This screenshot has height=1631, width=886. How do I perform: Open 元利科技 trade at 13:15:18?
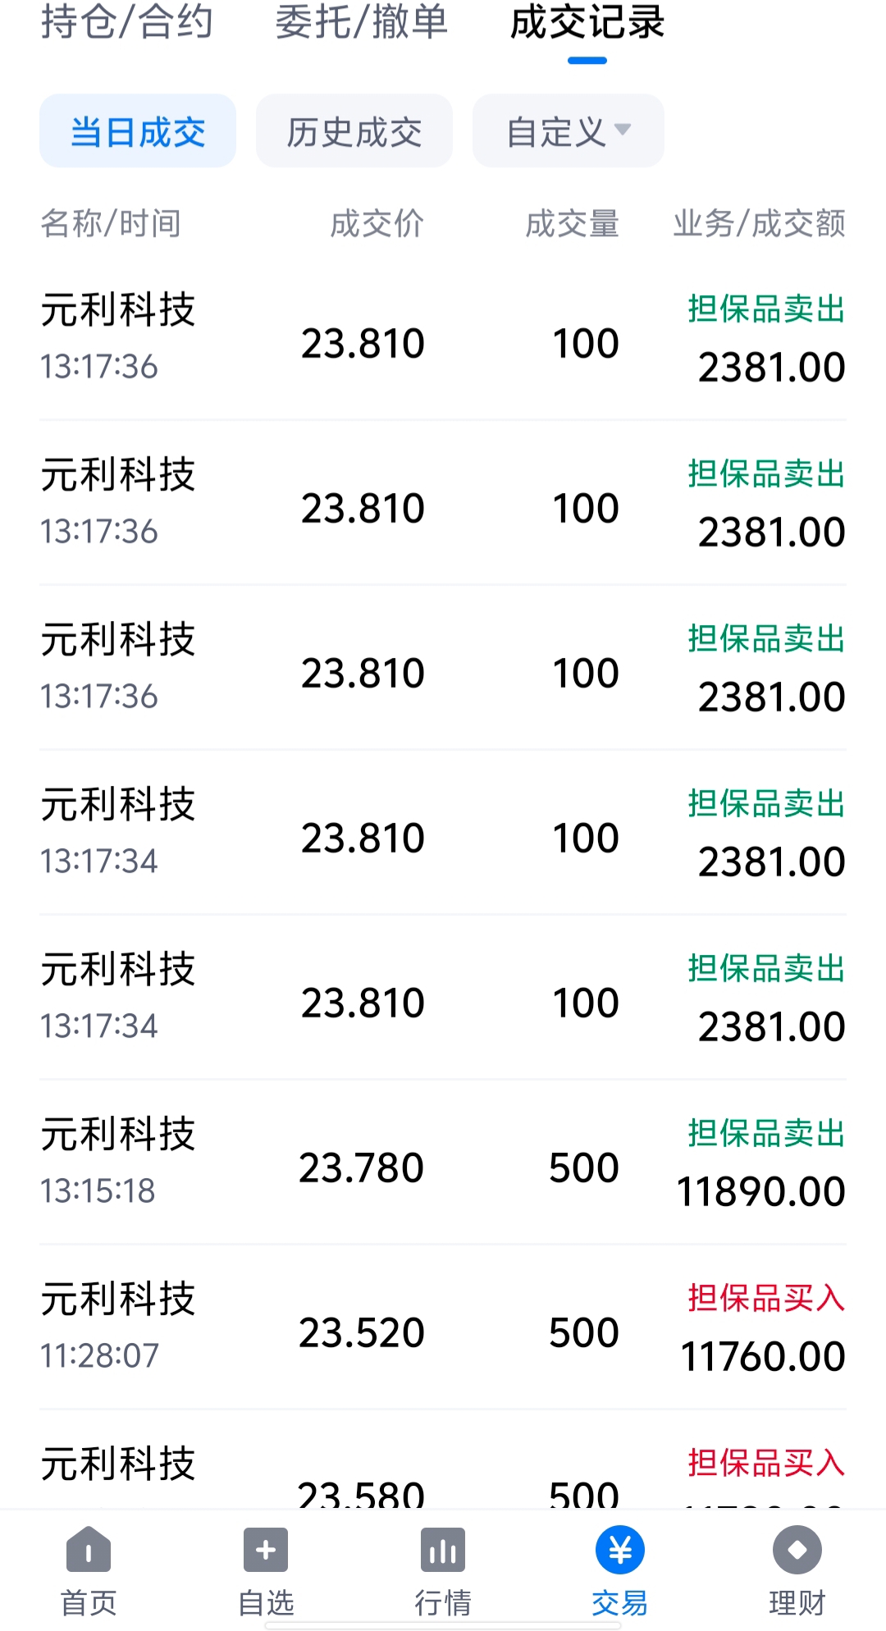pyautogui.click(x=443, y=1163)
